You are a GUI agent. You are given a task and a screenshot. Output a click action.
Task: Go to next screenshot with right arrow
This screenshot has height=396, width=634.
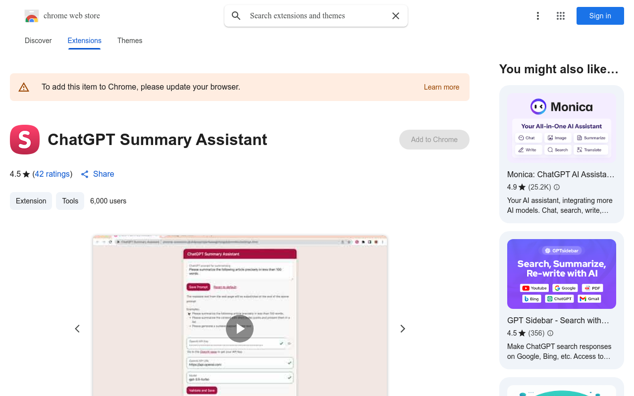(403, 329)
